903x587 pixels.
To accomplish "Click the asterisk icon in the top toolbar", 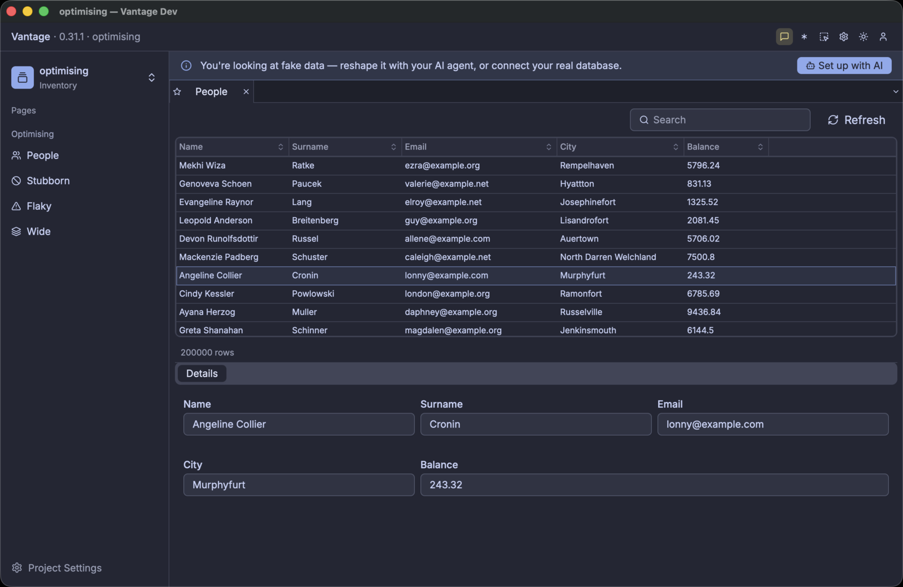I will pyautogui.click(x=804, y=37).
